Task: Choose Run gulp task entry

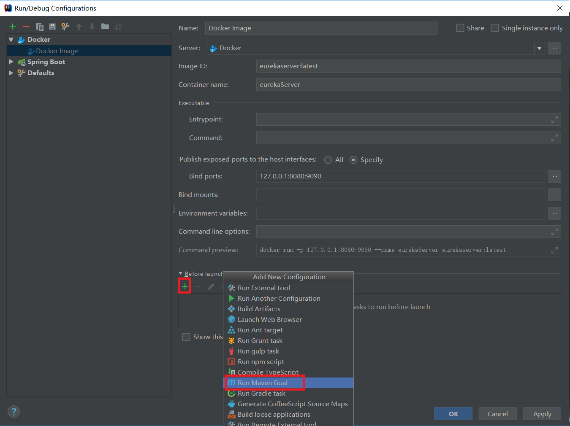Action: (288, 351)
